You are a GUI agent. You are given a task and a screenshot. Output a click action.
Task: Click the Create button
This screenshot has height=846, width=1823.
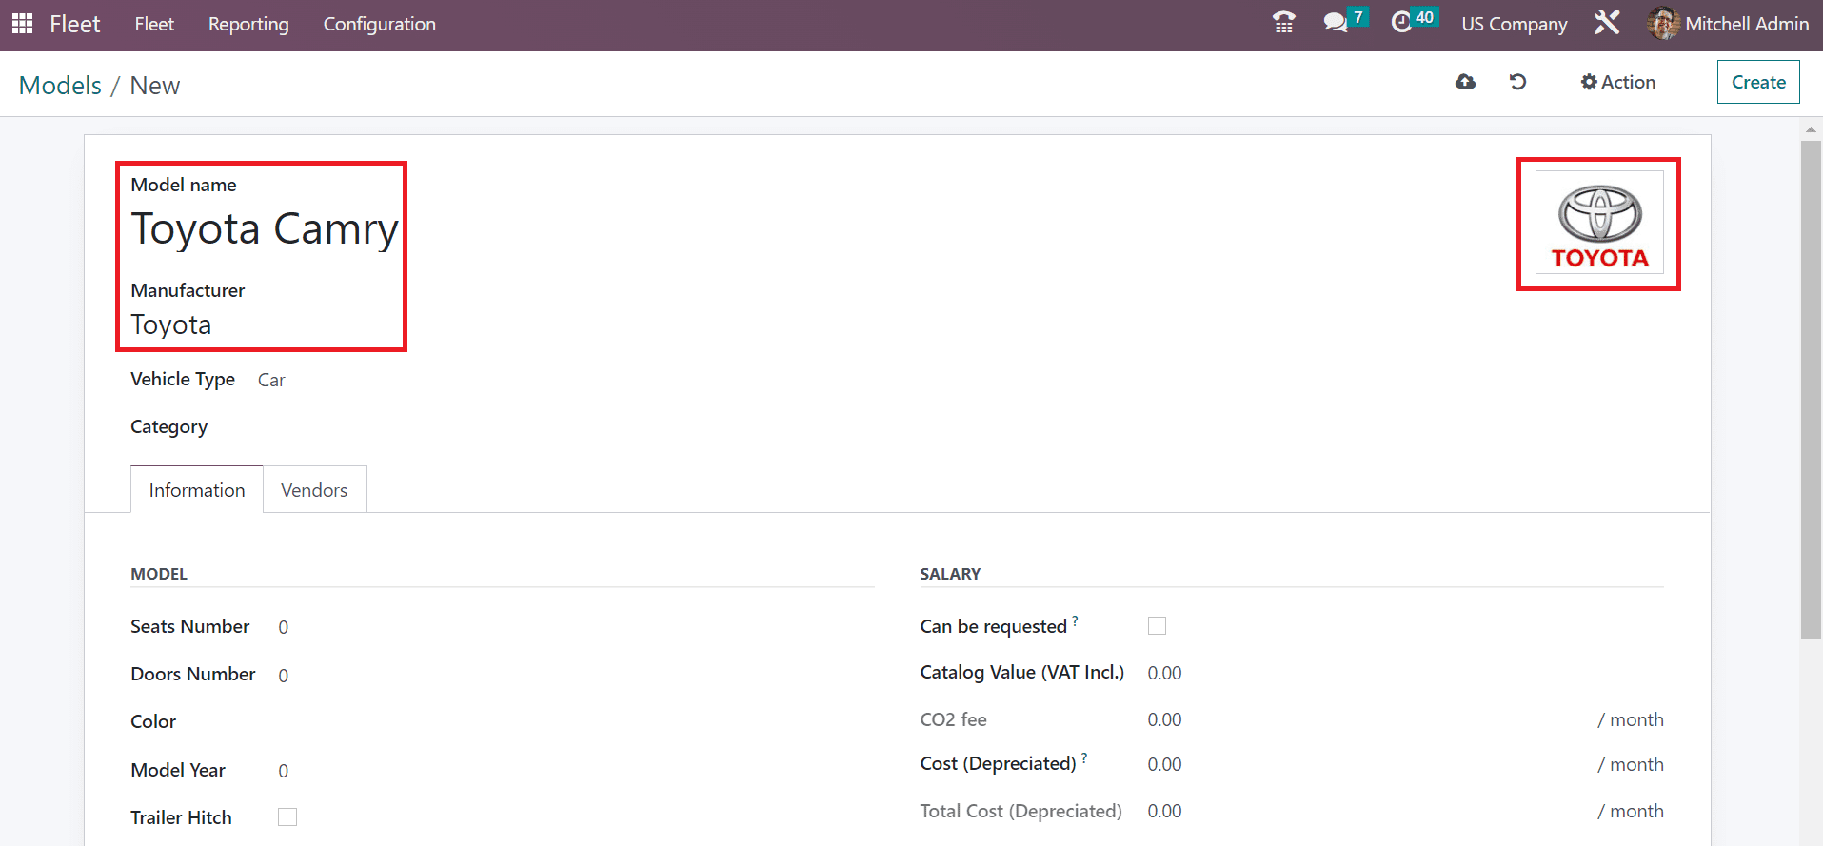pyautogui.click(x=1758, y=82)
